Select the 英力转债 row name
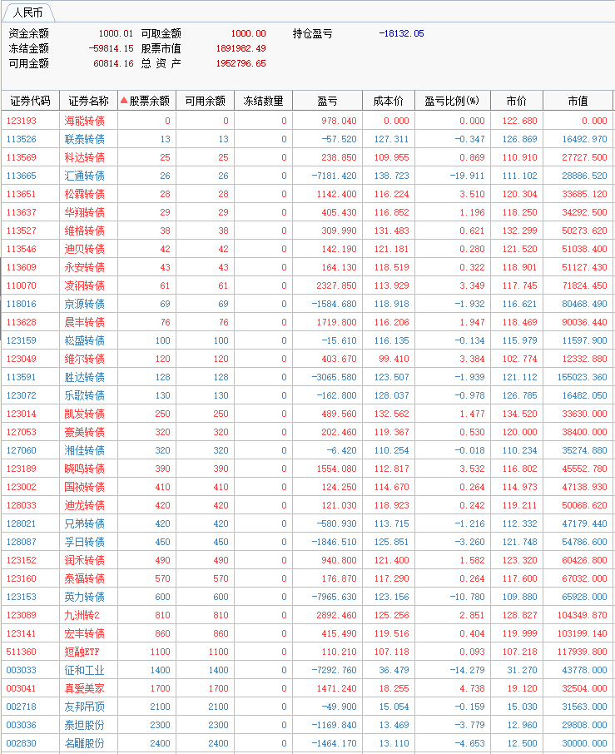615x754 pixels. (85, 596)
